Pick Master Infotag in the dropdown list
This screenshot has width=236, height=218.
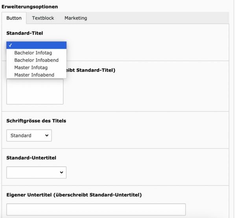[37, 68]
